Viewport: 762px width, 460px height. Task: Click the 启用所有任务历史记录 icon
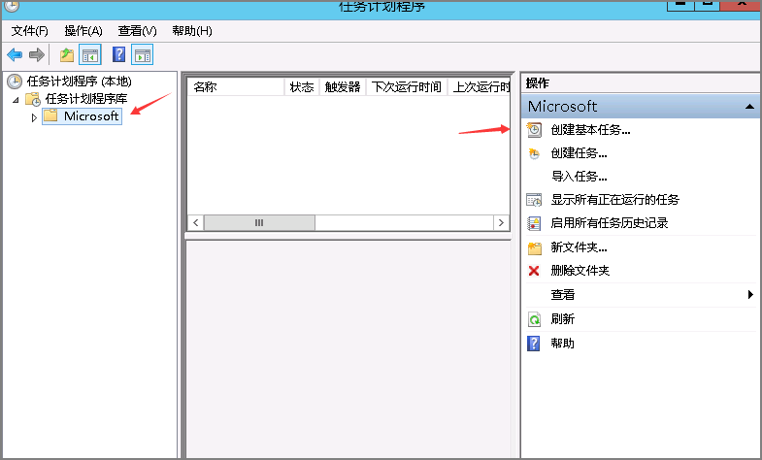click(x=534, y=223)
